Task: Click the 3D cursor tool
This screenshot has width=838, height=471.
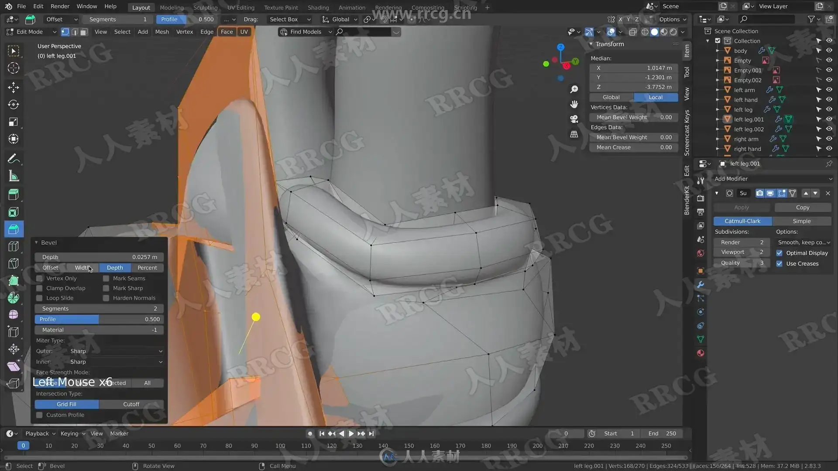Action: pos(13,68)
